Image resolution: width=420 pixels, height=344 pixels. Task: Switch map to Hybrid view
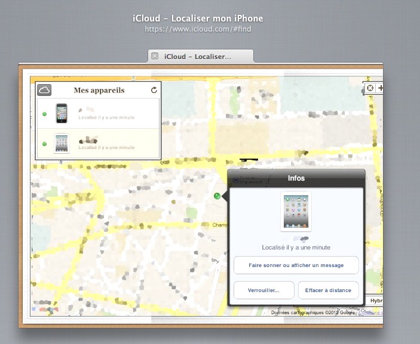(375, 301)
